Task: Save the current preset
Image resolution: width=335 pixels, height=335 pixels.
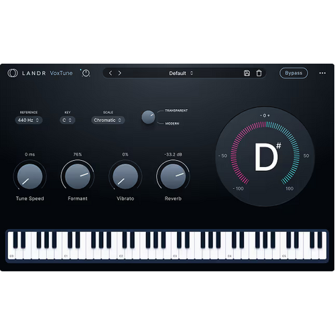Action: pos(247,73)
